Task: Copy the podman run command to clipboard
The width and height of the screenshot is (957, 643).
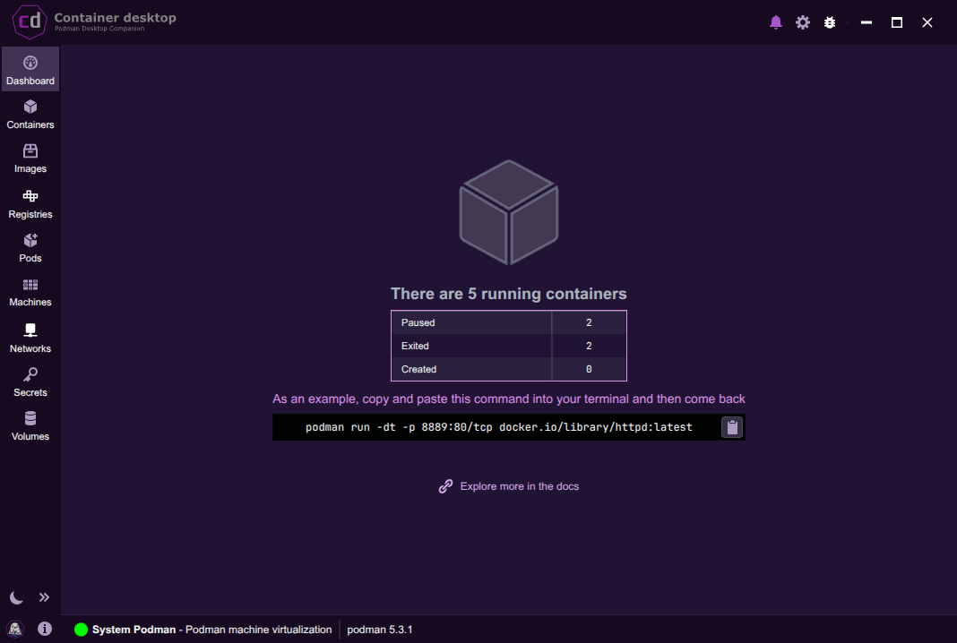Action: click(732, 427)
